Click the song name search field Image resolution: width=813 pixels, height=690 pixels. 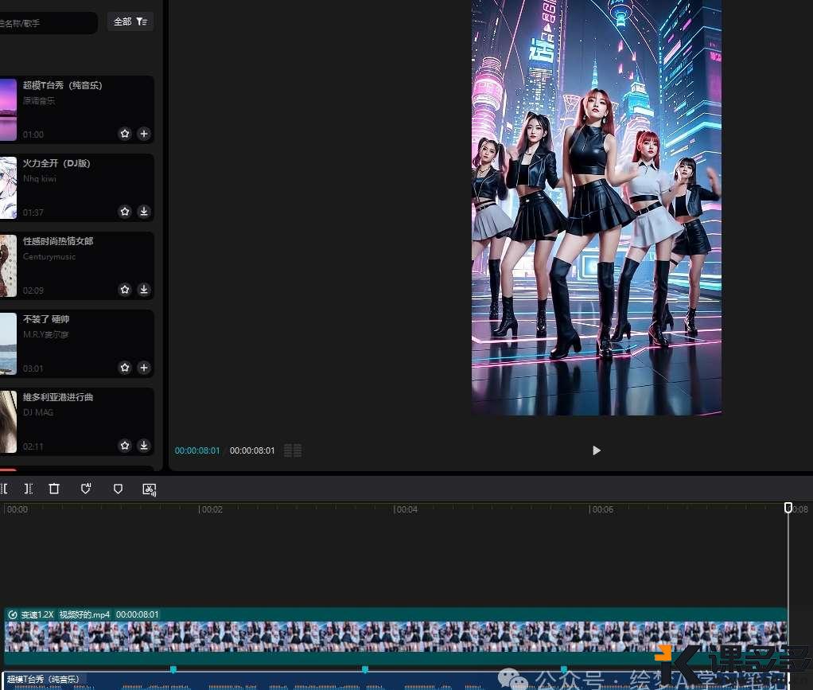[48, 23]
